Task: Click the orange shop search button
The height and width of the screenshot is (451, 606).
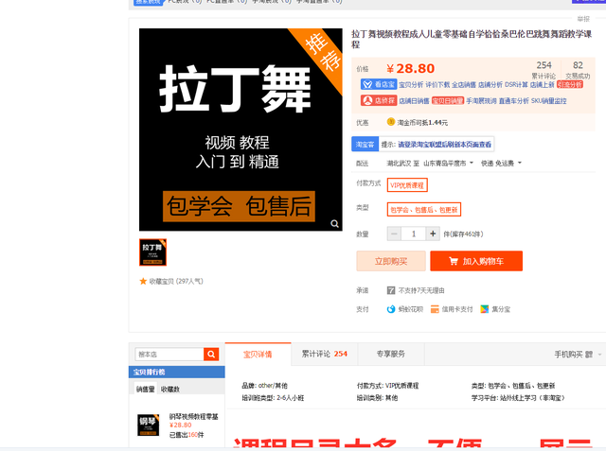Action: pyautogui.click(x=211, y=355)
